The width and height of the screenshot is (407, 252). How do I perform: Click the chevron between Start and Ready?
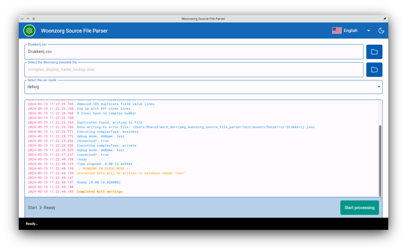pyautogui.click(x=41, y=208)
